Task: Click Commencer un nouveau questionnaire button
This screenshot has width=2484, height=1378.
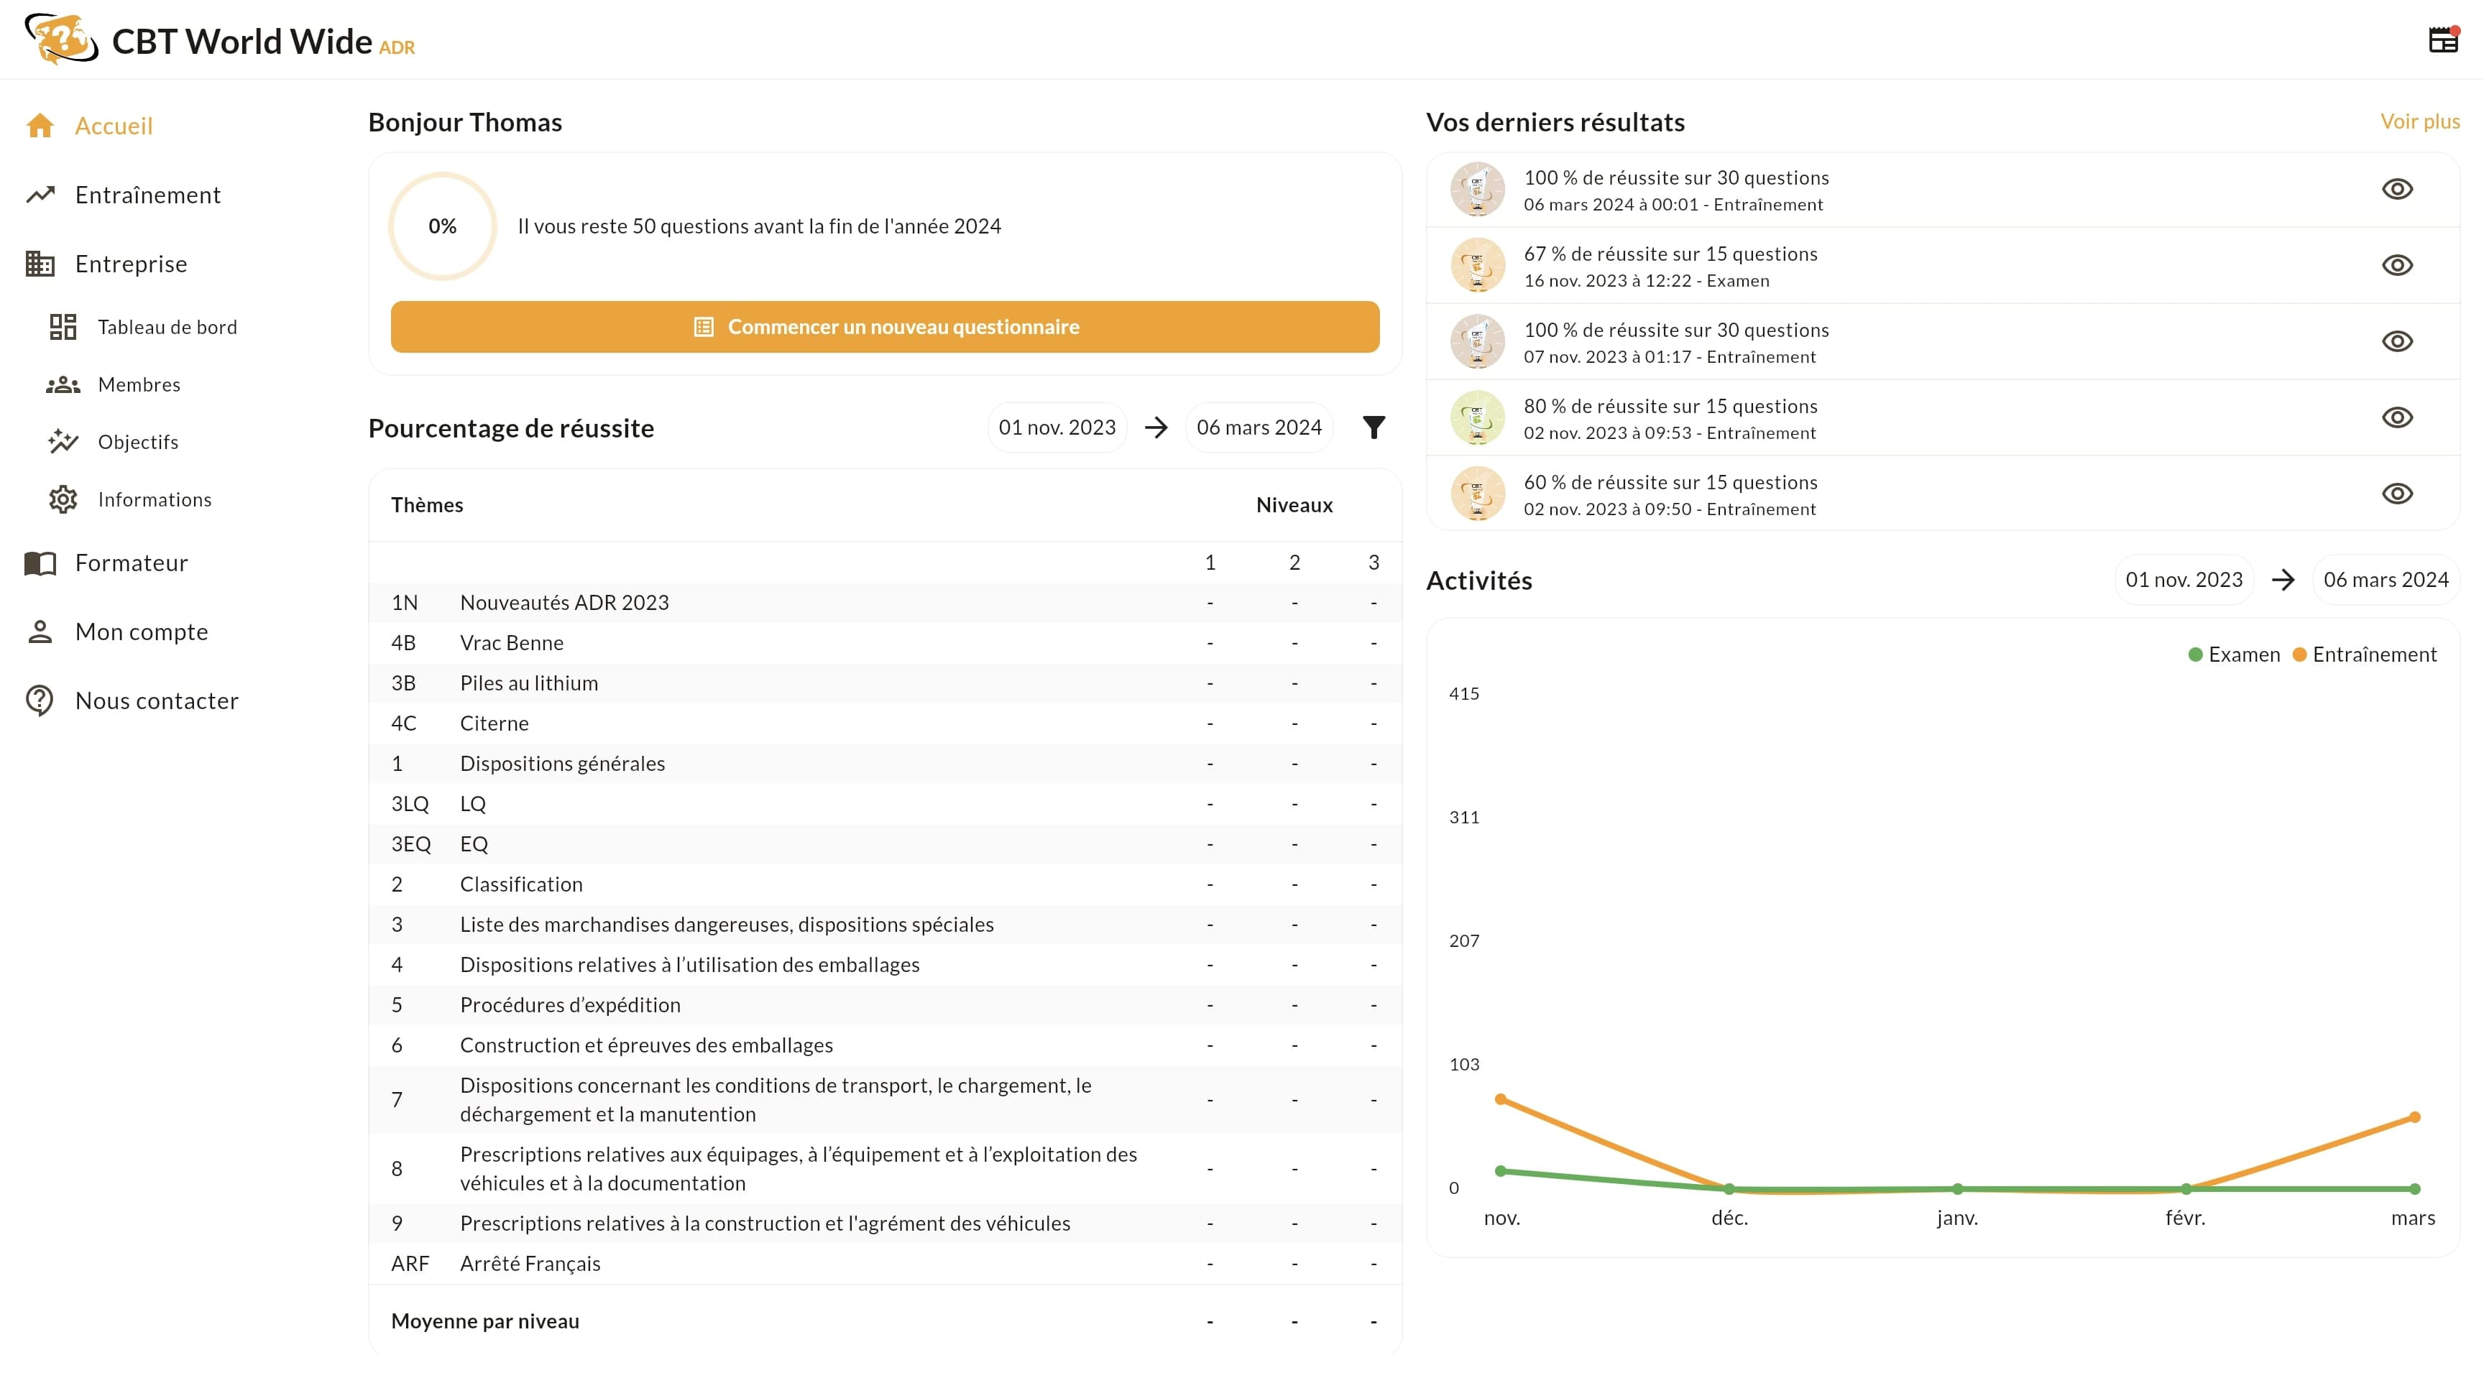Action: (x=884, y=327)
